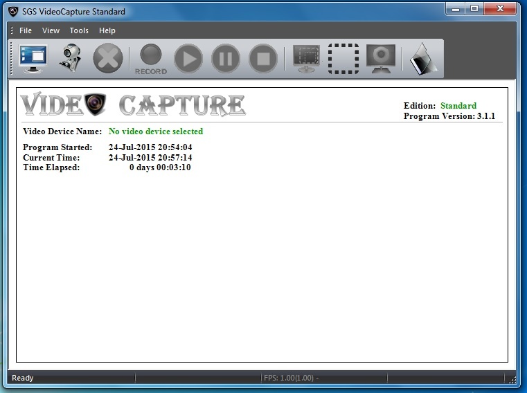Click the 'Ready' status bar text
Image resolution: width=527 pixels, height=393 pixels.
(23, 378)
